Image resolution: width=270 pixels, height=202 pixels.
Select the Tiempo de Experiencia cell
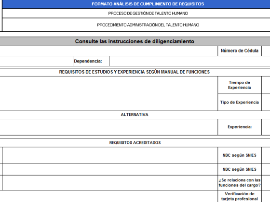click(240, 85)
